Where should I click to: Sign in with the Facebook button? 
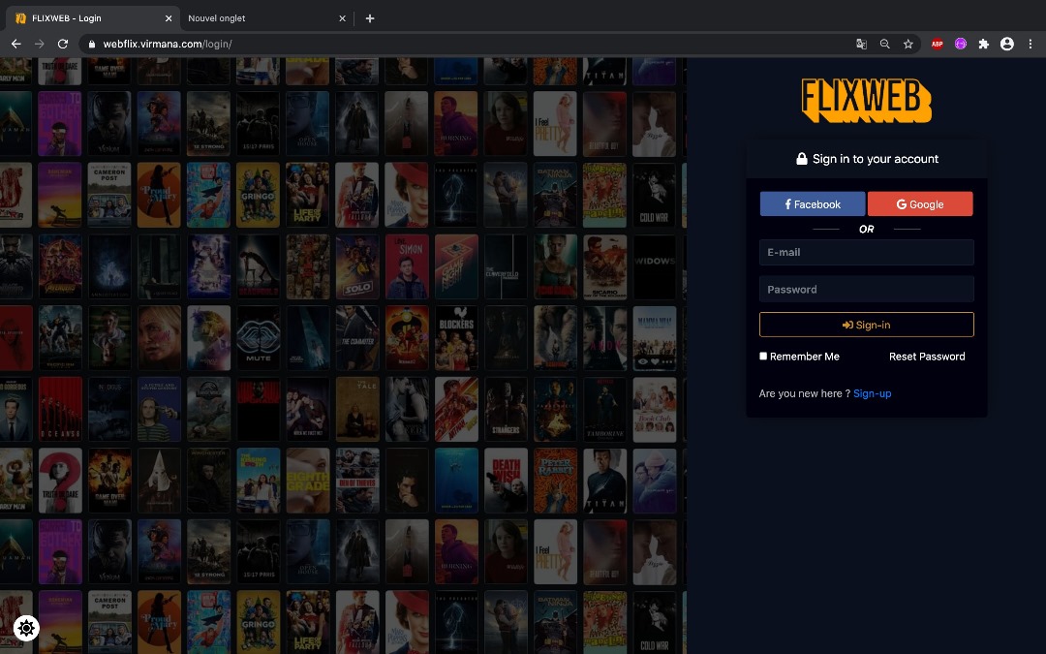click(813, 204)
